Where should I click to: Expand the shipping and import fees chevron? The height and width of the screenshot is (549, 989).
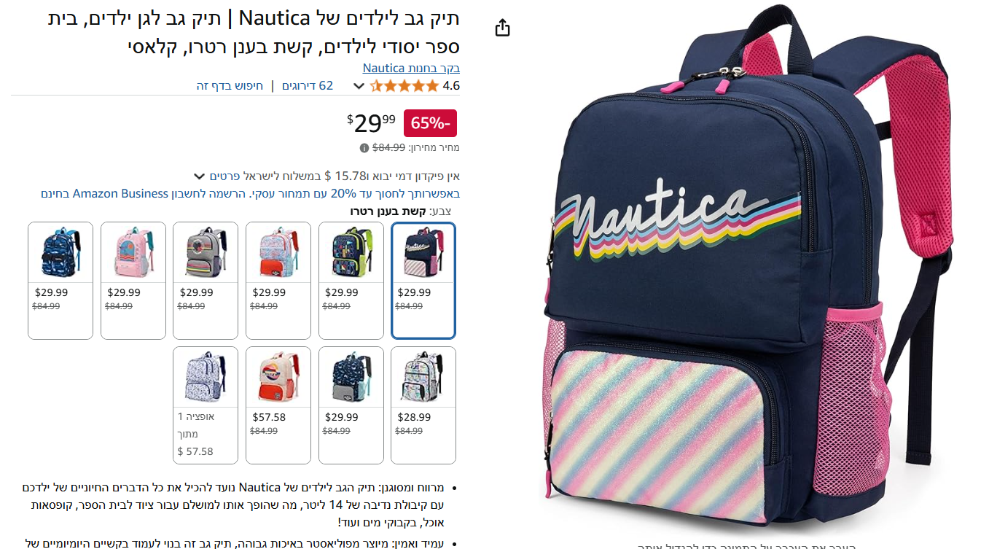[x=199, y=176]
